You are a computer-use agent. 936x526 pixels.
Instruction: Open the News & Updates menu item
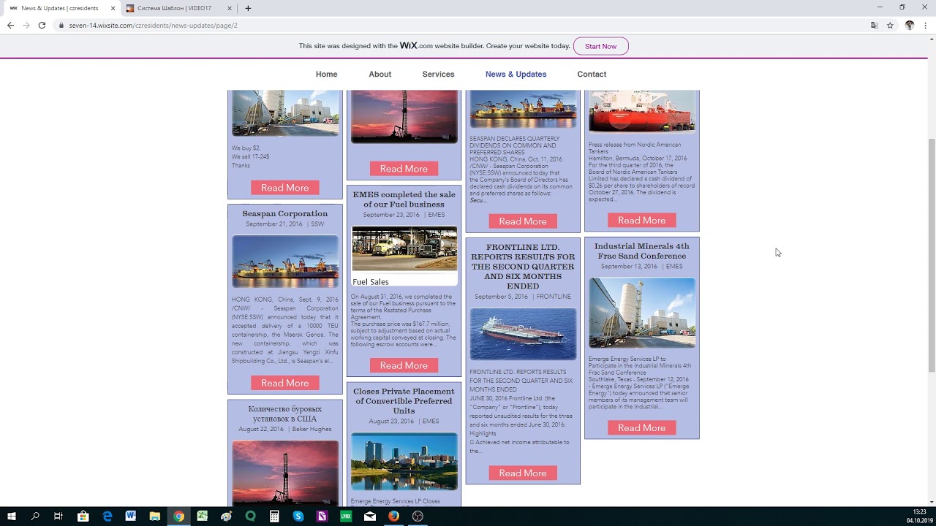[516, 74]
